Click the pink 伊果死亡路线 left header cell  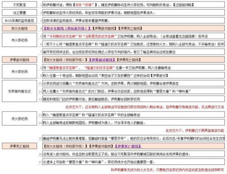(x=20, y=146)
